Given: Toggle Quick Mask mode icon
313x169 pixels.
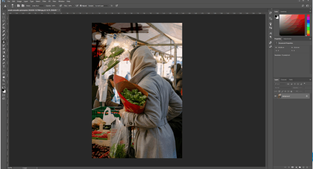Looking at the screenshot, I should point(4,95).
